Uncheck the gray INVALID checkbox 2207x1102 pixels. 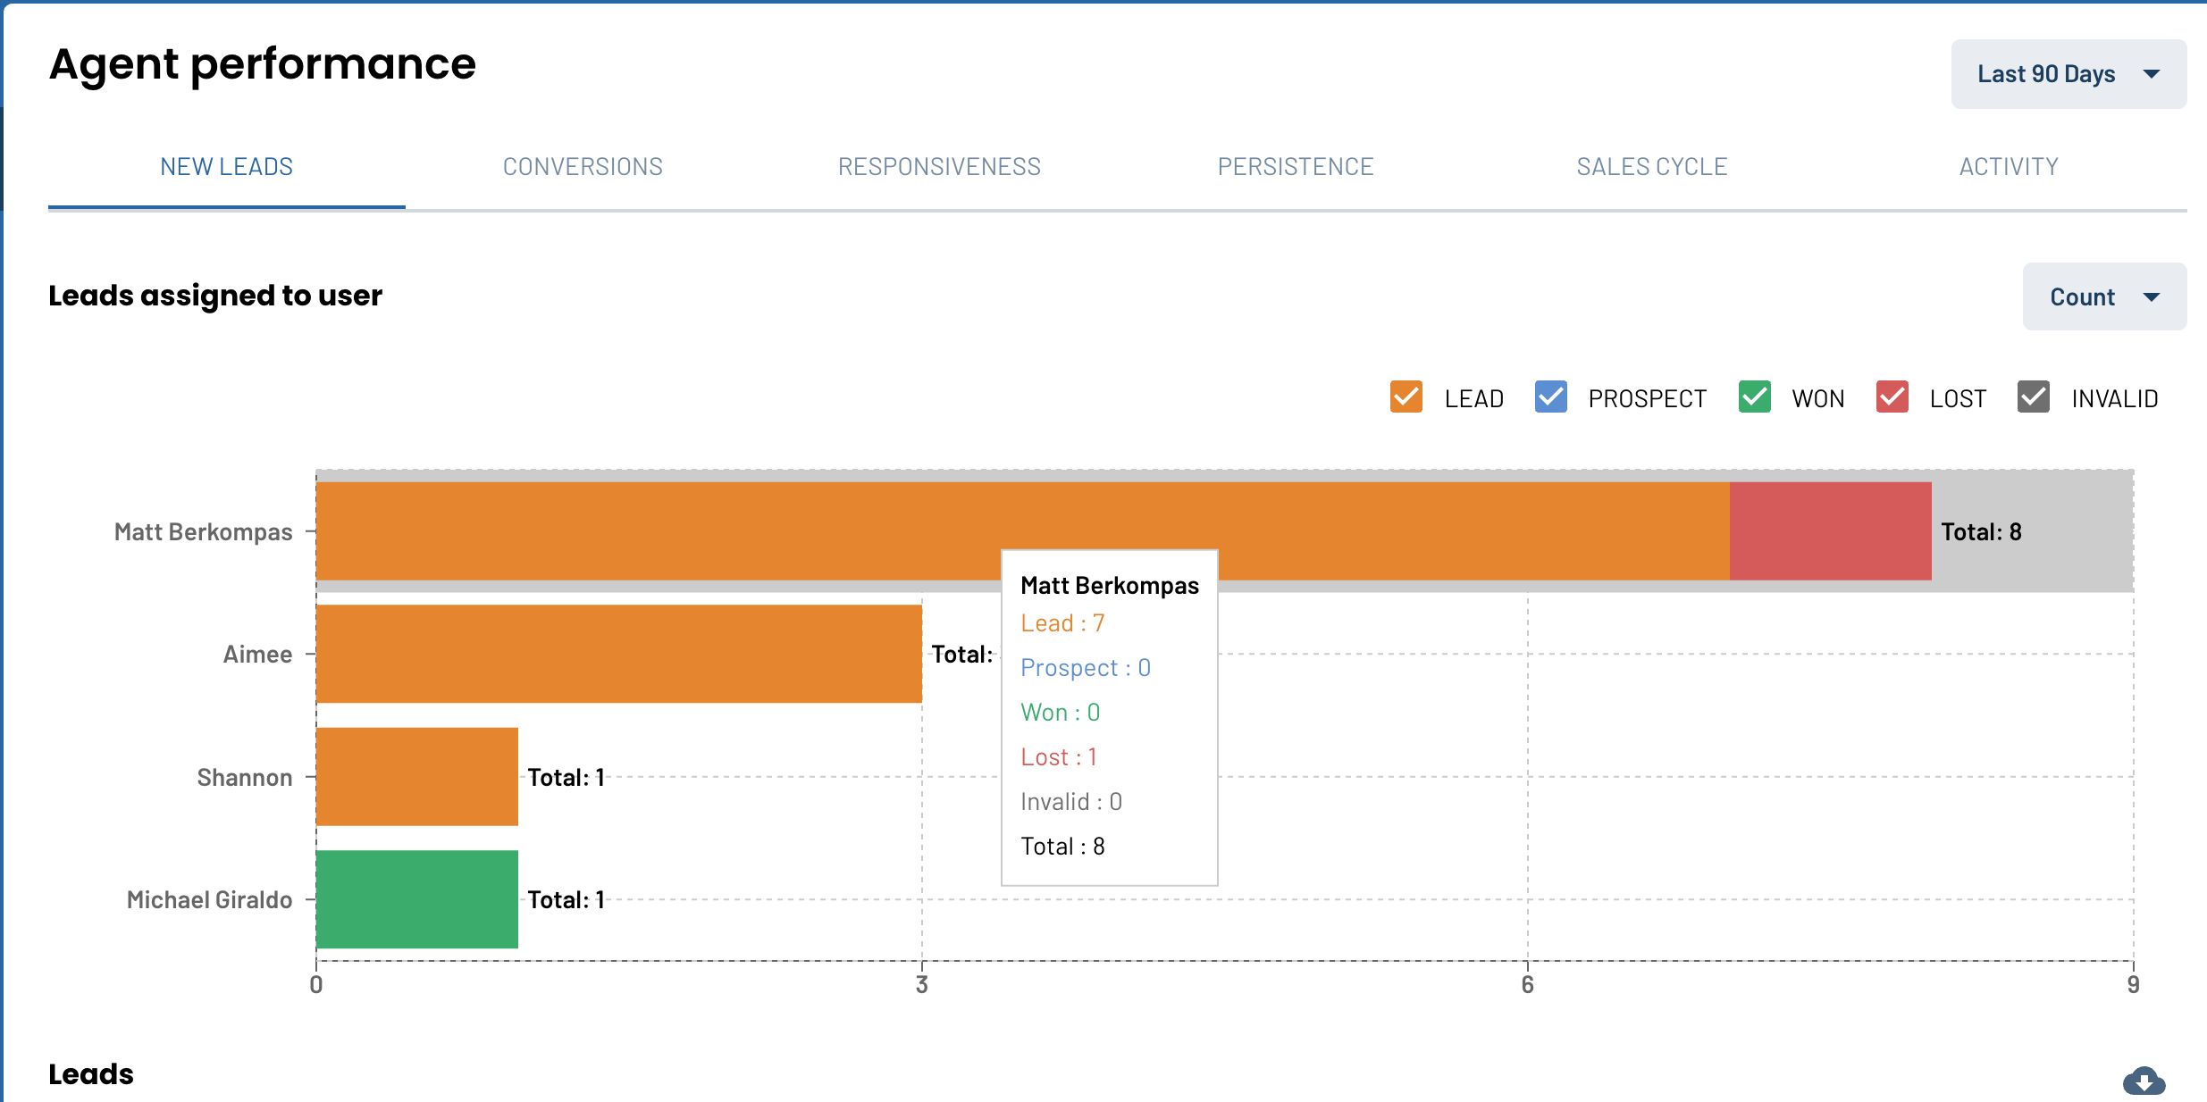pos(2034,397)
